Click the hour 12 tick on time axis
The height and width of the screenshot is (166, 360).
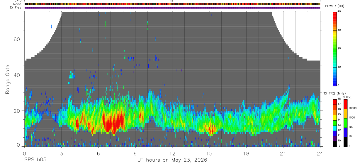pos(172,153)
